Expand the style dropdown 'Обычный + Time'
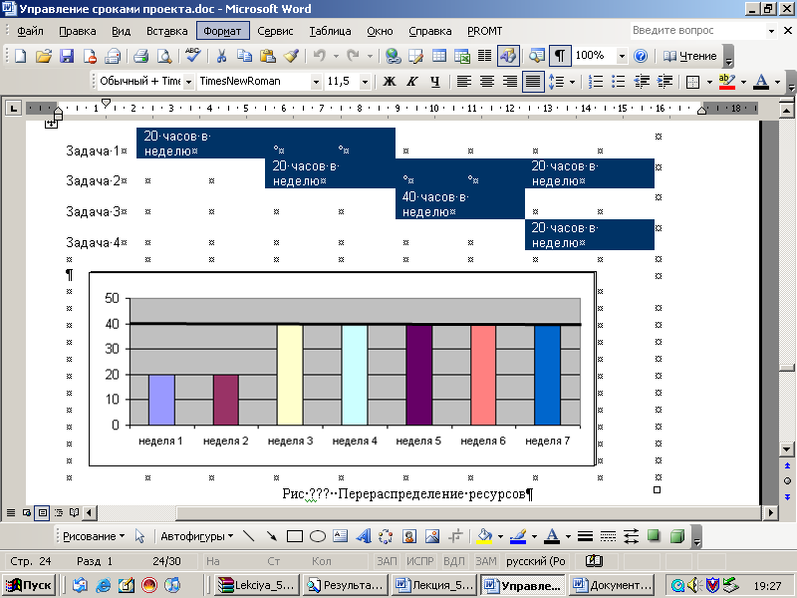The height and width of the screenshot is (598, 797). pos(188,82)
